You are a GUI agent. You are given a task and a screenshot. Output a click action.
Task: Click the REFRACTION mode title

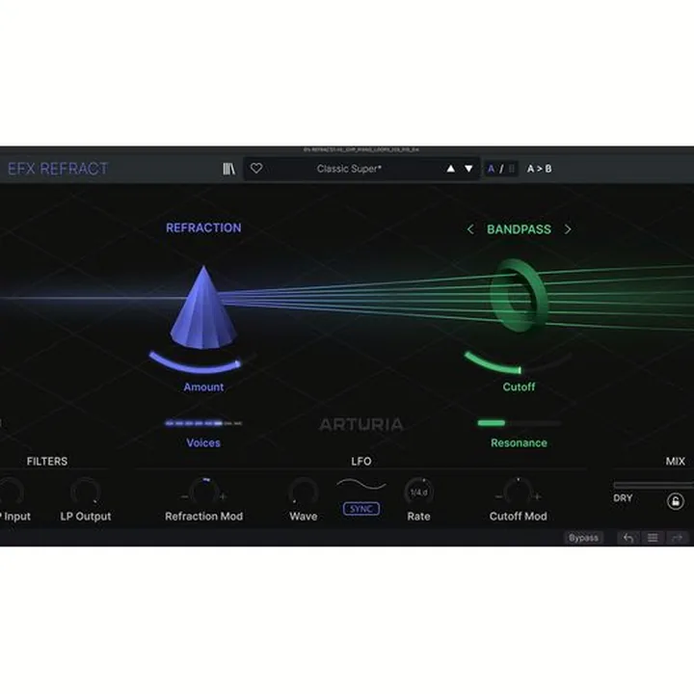tap(203, 227)
